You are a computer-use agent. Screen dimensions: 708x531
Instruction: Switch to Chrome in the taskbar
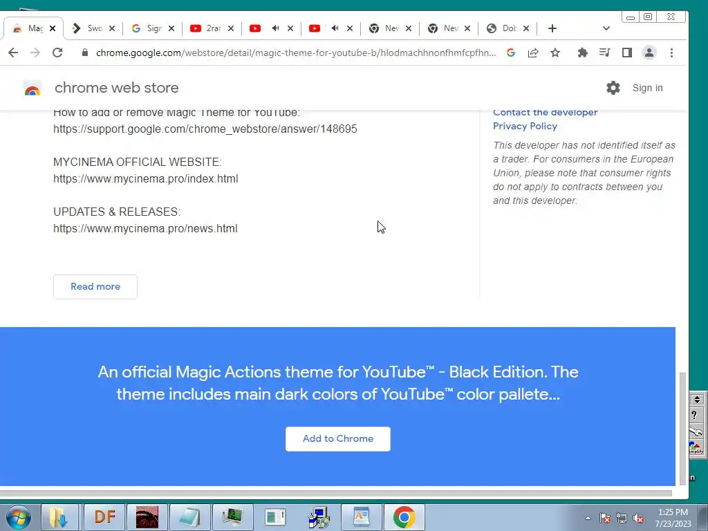pos(404,517)
